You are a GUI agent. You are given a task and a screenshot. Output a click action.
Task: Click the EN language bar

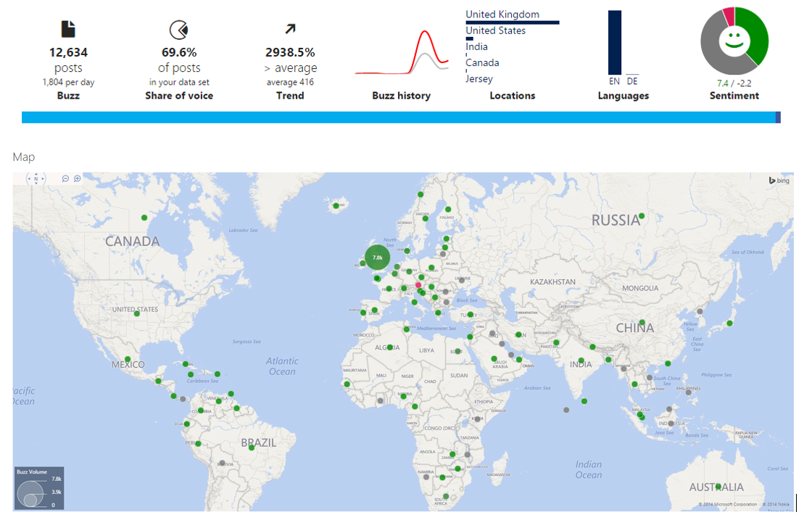[614, 42]
